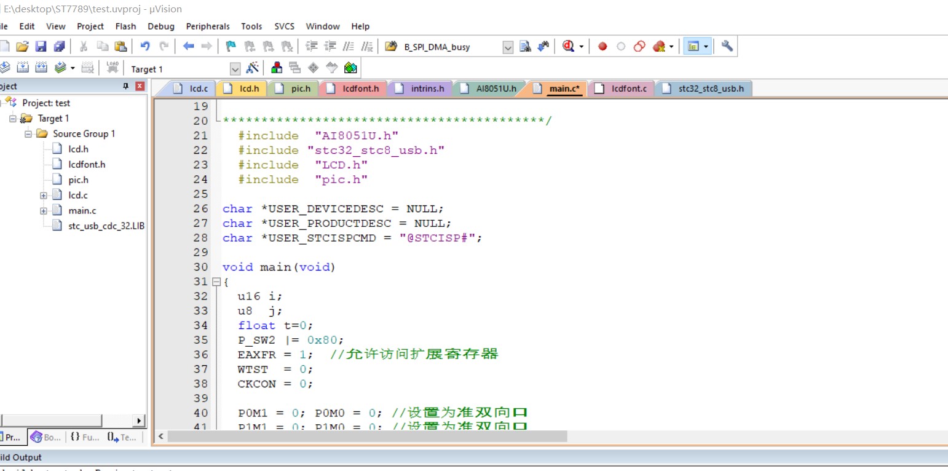The height and width of the screenshot is (471, 948).
Task: Switch to the stc32_stc8_usb.h tab
Action: 704,89
